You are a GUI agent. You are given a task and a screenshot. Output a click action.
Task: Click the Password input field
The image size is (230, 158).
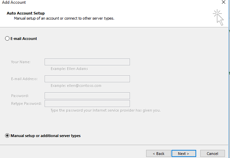pyautogui.click(x=87, y=96)
